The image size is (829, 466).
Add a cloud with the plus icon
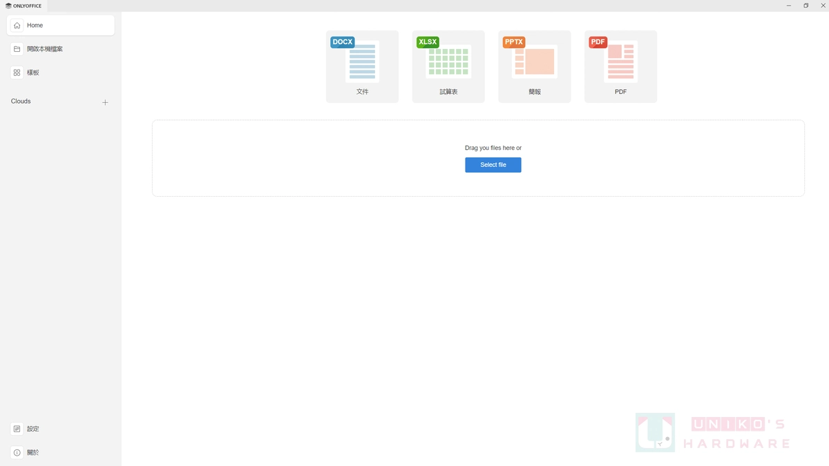click(105, 102)
